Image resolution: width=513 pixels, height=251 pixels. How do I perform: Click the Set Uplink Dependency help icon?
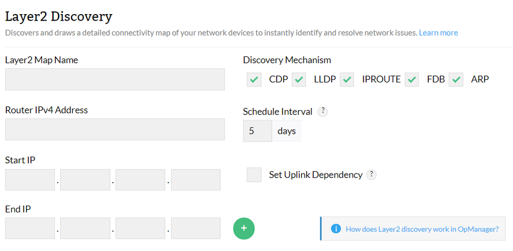coord(371,175)
